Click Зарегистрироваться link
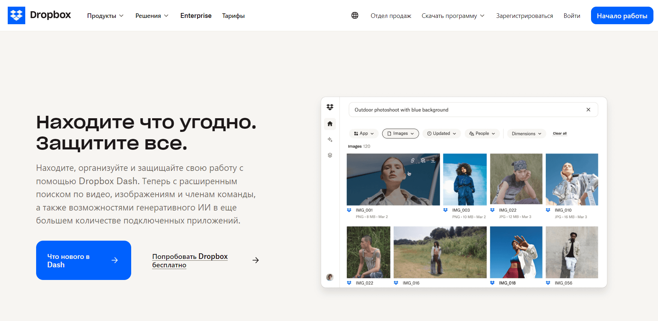This screenshot has width=658, height=321. click(x=524, y=16)
